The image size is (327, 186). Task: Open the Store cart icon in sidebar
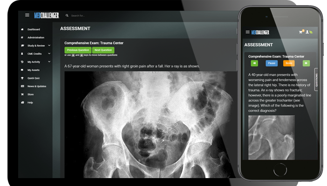(22, 94)
